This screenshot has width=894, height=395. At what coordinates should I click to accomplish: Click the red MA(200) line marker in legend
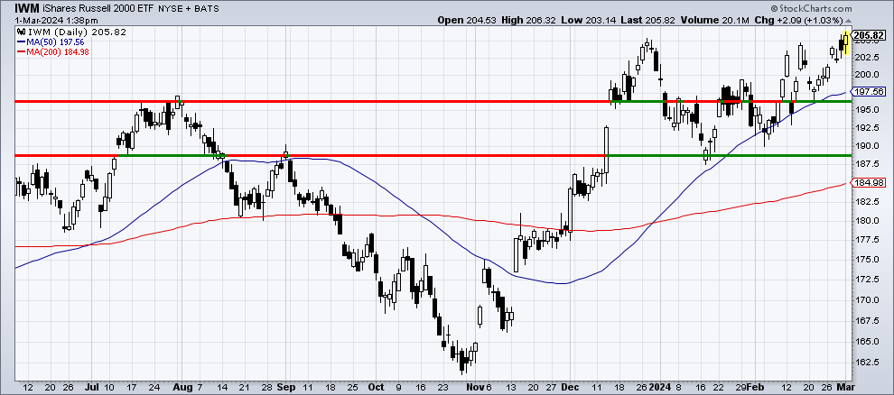(x=21, y=51)
